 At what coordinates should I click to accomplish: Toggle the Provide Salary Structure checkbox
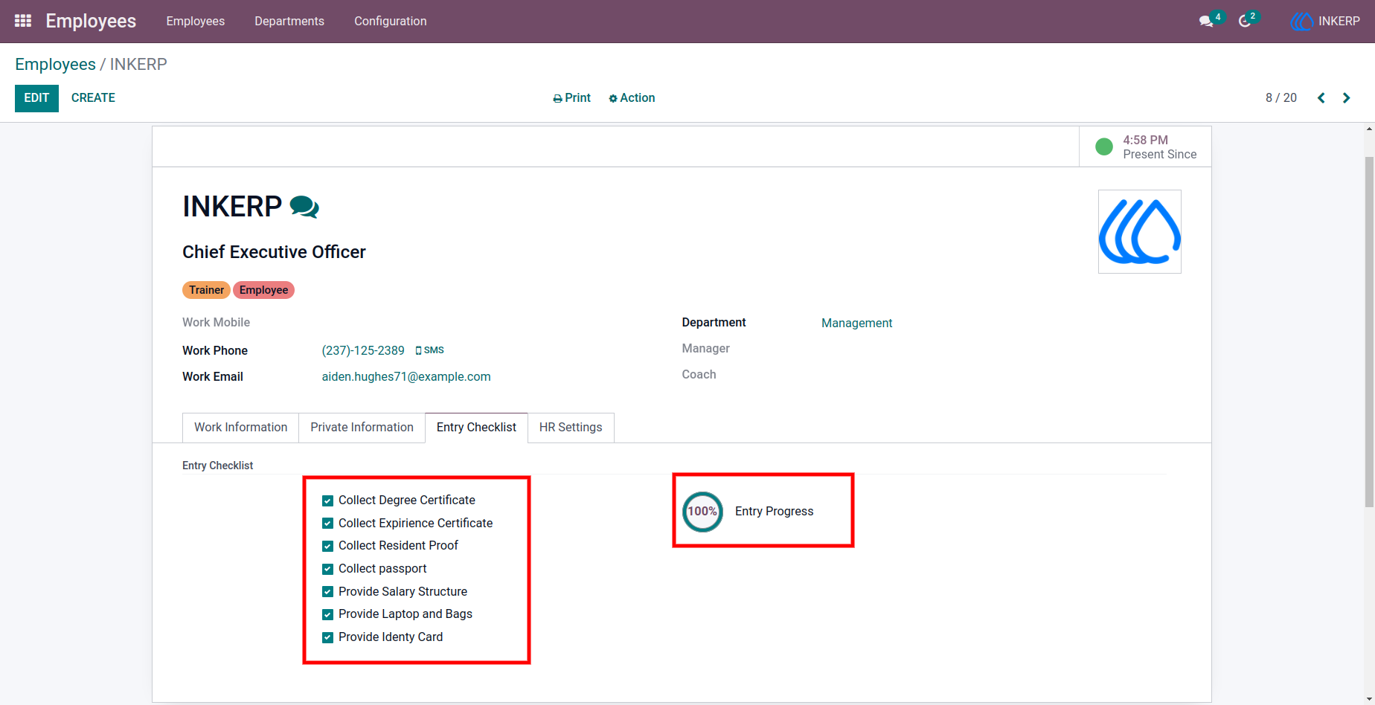(327, 592)
